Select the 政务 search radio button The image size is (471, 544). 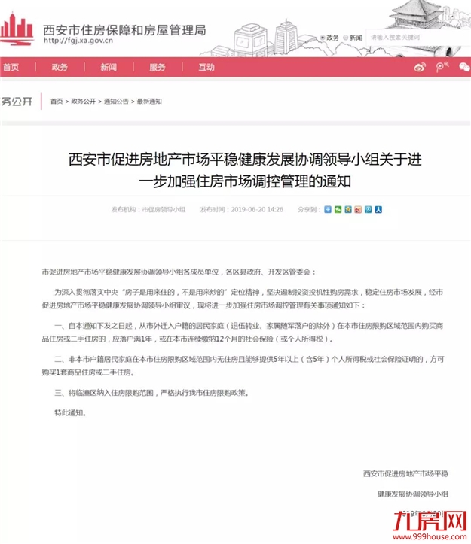323,38
